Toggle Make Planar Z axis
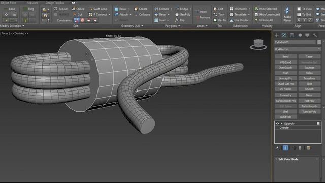325x183 pixels. (x=310, y=20)
